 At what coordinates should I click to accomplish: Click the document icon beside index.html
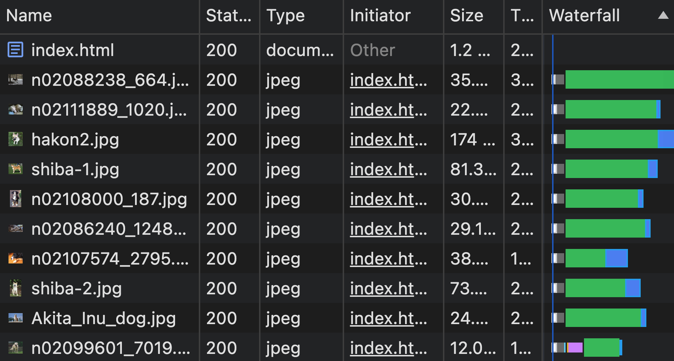click(15, 50)
